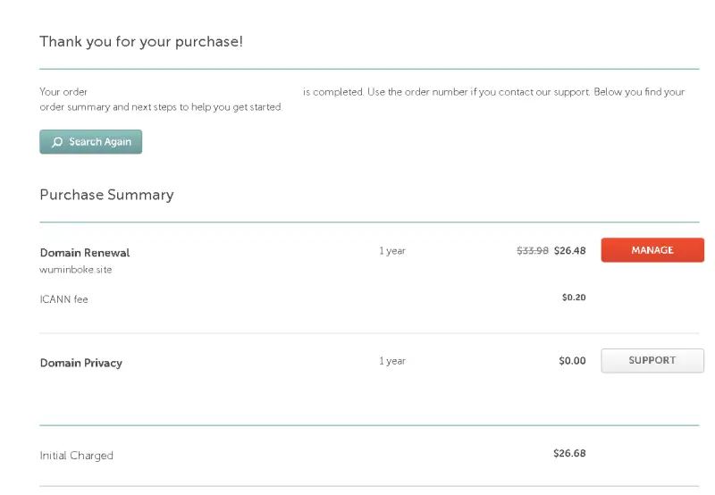Select the Domain Renewal item title
Screen dimensions: 715x495
(x=85, y=253)
